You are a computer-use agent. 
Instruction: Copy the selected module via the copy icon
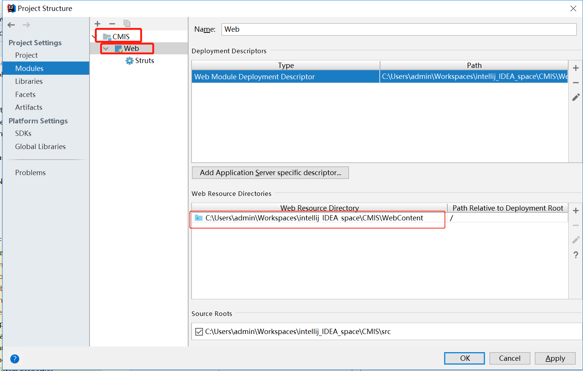pos(127,24)
